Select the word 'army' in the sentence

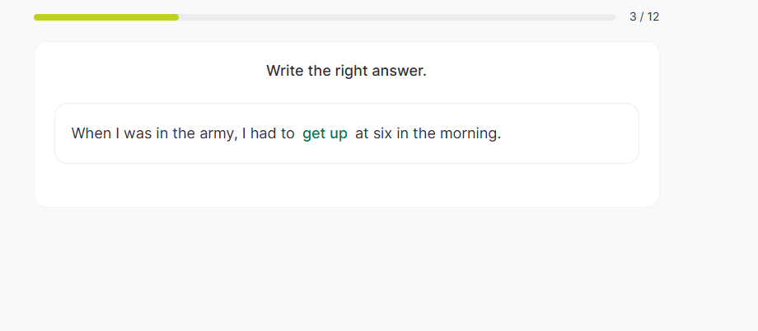tap(217, 133)
